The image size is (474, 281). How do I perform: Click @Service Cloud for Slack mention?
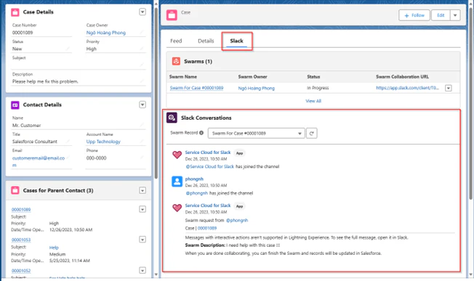[210, 166]
